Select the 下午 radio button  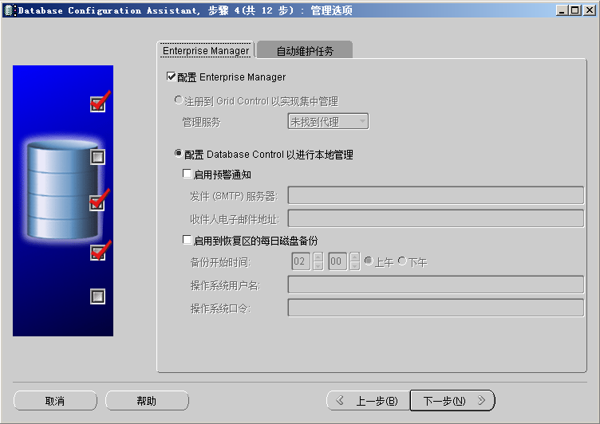coord(402,261)
